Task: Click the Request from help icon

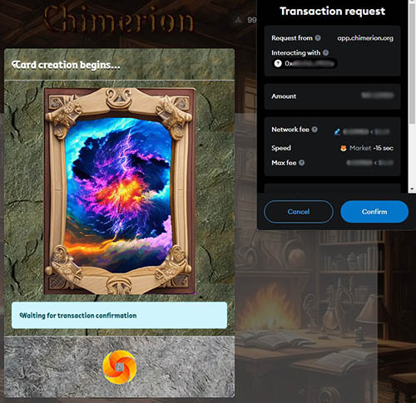Action: pos(318,37)
